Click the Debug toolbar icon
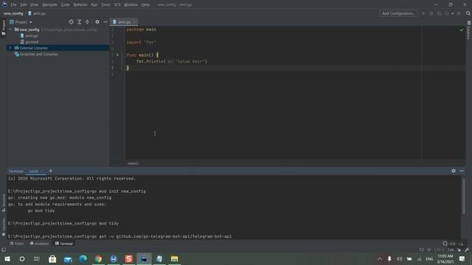Viewport: 472px width, 265px height. (431, 13)
